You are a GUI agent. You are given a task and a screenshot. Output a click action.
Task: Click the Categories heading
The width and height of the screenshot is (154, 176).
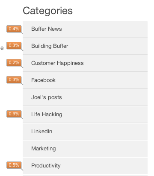[x=47, y=11]
